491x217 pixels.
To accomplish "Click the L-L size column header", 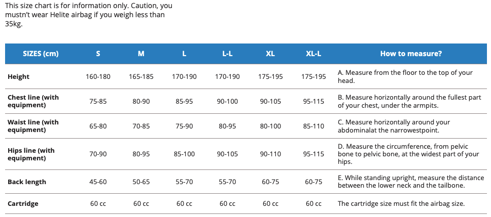I will (x=227, y=54).
